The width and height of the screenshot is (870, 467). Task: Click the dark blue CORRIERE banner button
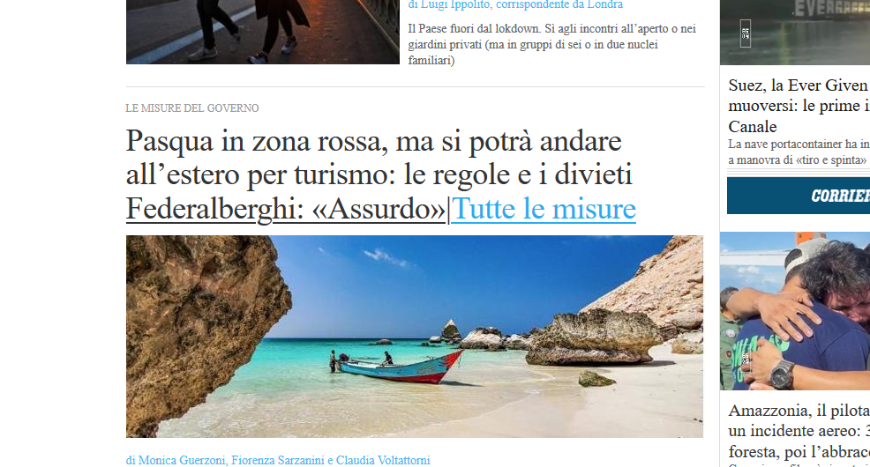pyautogui.click(x=799, y=196)
